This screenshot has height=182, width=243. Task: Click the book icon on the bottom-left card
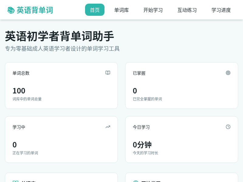coord(16,181)
